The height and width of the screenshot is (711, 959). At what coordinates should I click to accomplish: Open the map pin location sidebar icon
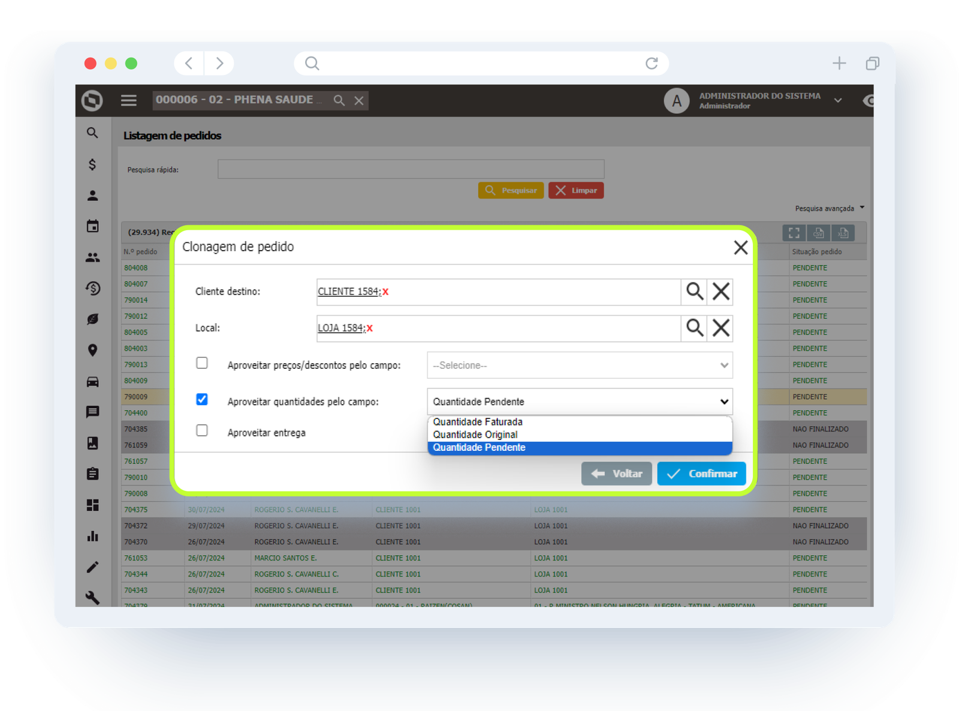pos(92,350)
